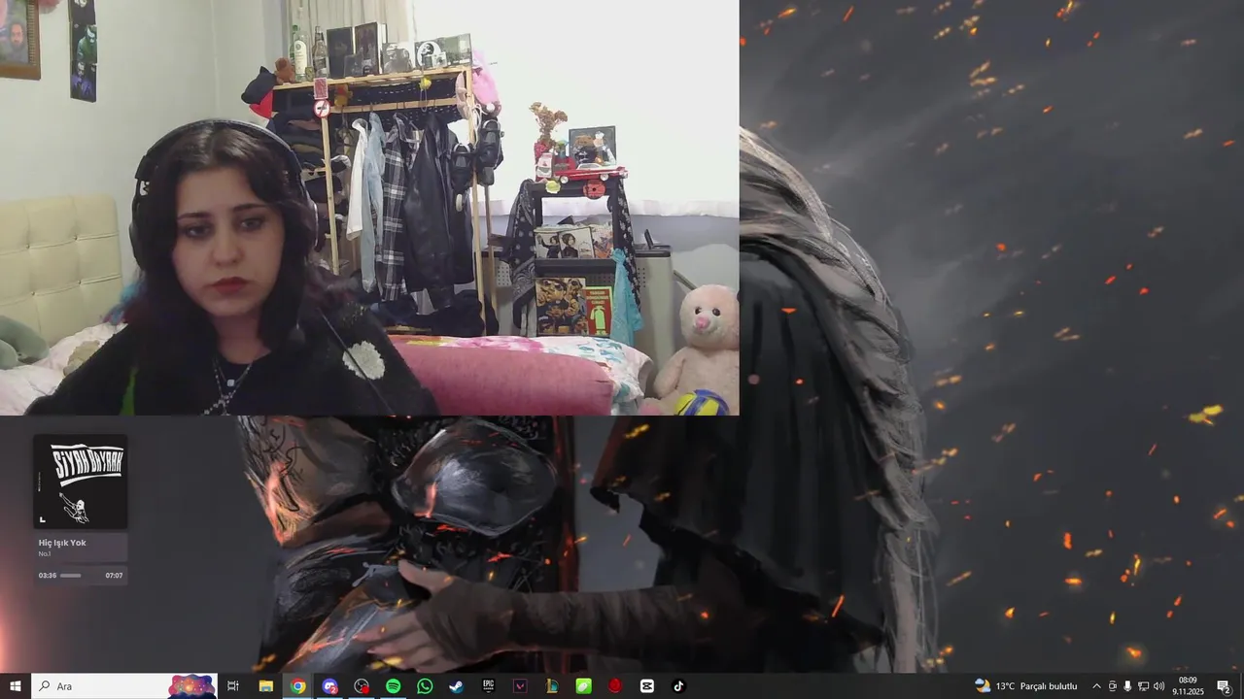Click the search highlight illustration in the search box
1244x699 pixels.
(191, 686)
